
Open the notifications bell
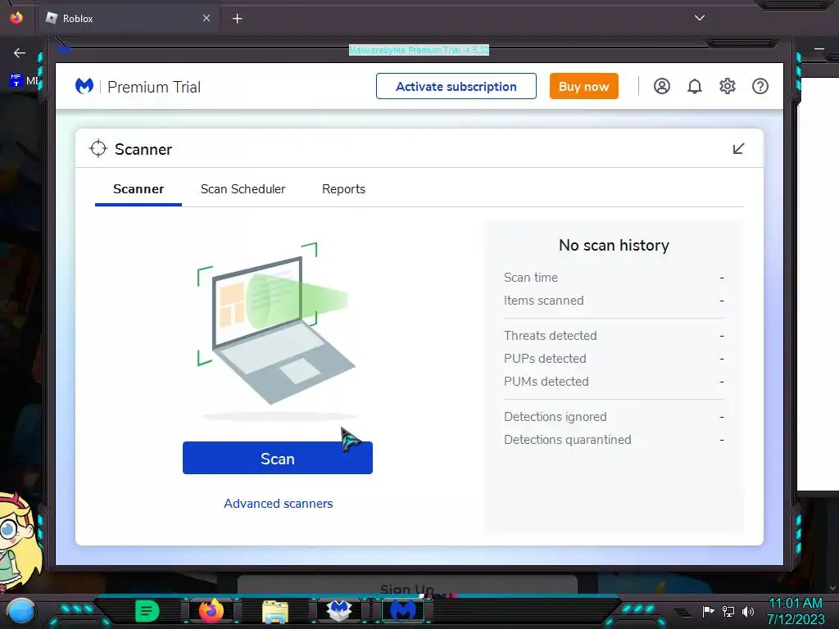pos(695,86)
